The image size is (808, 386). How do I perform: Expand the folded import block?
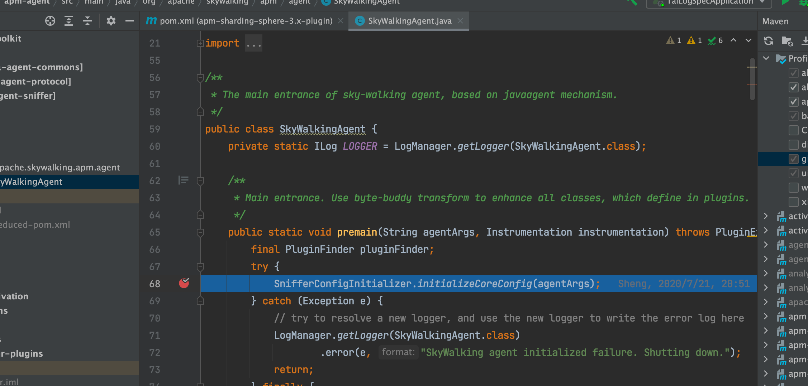point(200,43)
